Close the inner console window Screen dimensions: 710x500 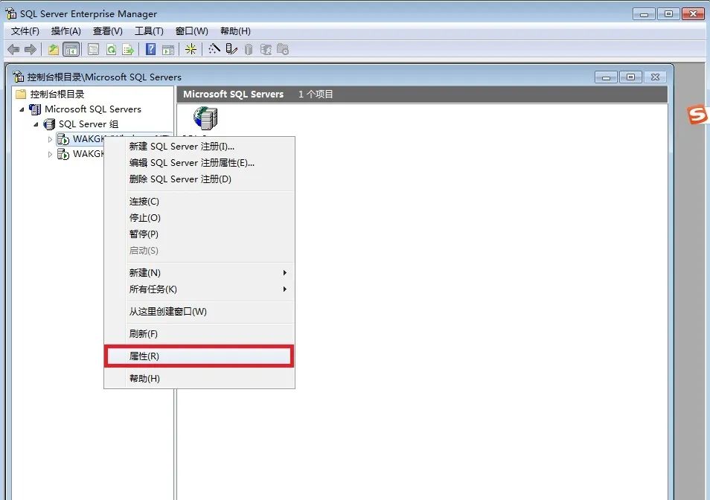655,77
